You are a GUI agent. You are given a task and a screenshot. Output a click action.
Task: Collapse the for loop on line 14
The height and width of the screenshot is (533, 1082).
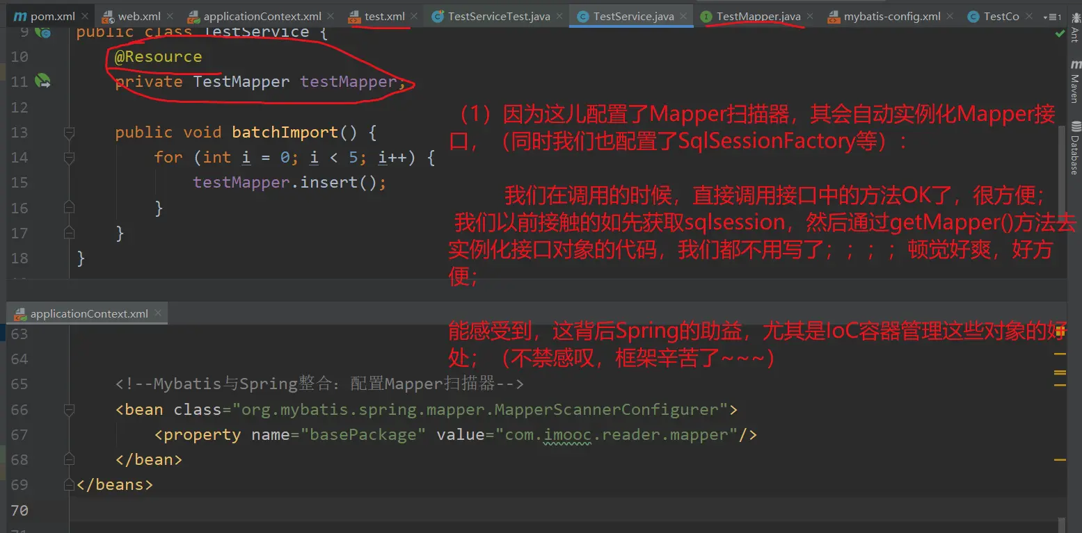69,158
